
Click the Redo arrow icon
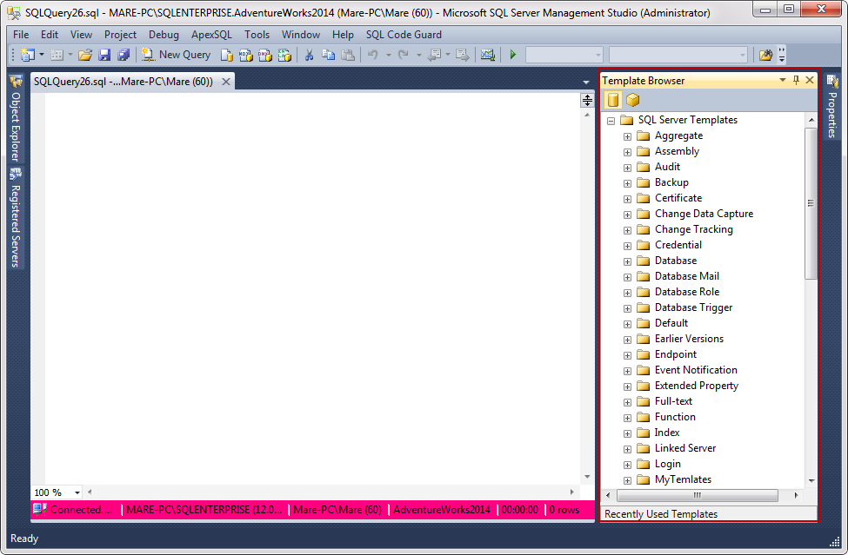pyautogui.click(x=404, y=55)
